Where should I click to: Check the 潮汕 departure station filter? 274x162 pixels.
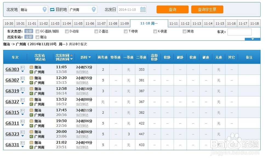coord(38,37)
